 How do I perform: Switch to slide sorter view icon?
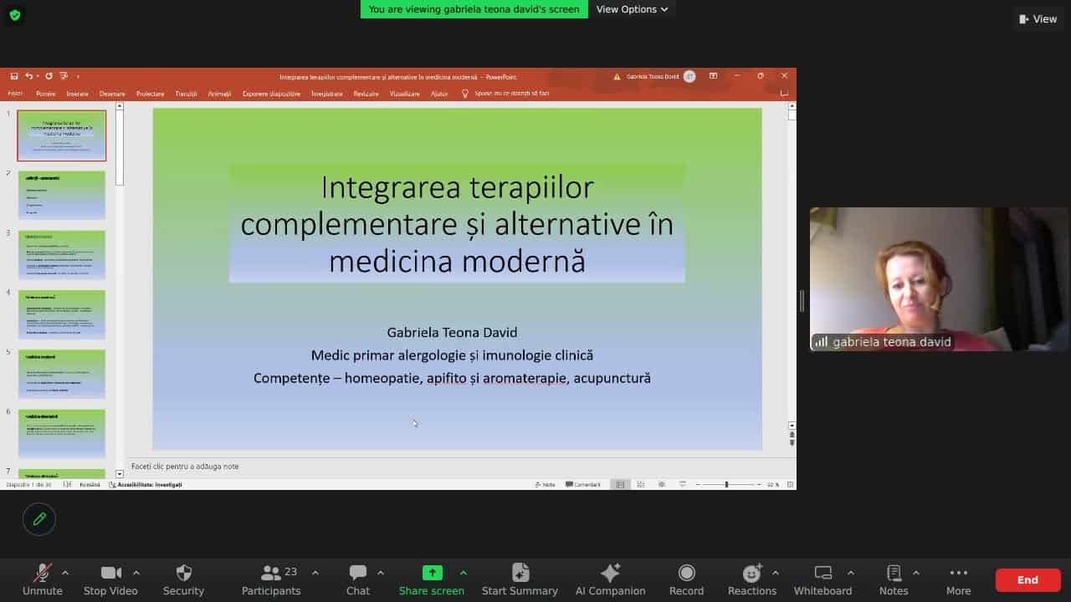pyautogui.click(x=641, y=484)
